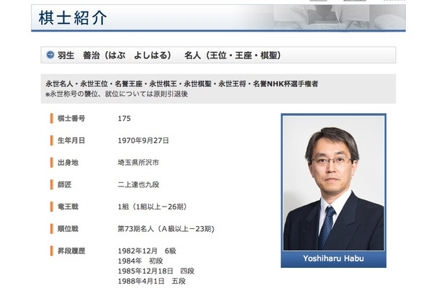Viewport: 439px width, 288px height.
Task: Click the title list starting 永世名人・永世王位
Action: pos(182,84)
